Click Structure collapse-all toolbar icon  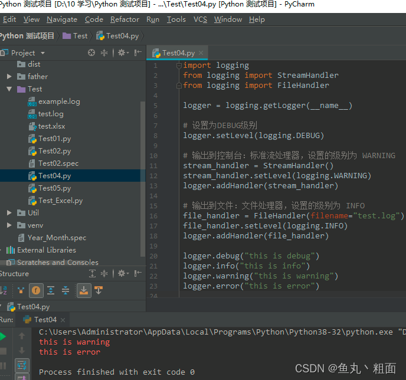point(66,290)
